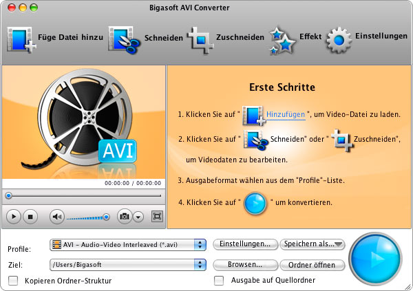Image resolution: width=413 pixels, height=291 pixels.
Task: Click the blue convert icon in step 4
Action: [255, 203]
